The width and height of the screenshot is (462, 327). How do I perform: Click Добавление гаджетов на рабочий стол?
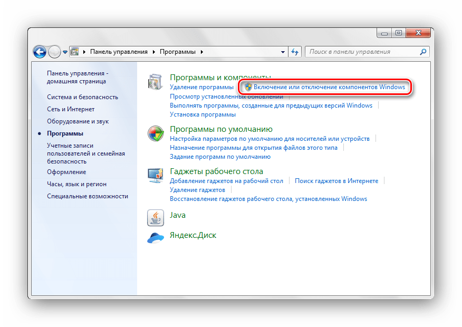tap(226, 180)
